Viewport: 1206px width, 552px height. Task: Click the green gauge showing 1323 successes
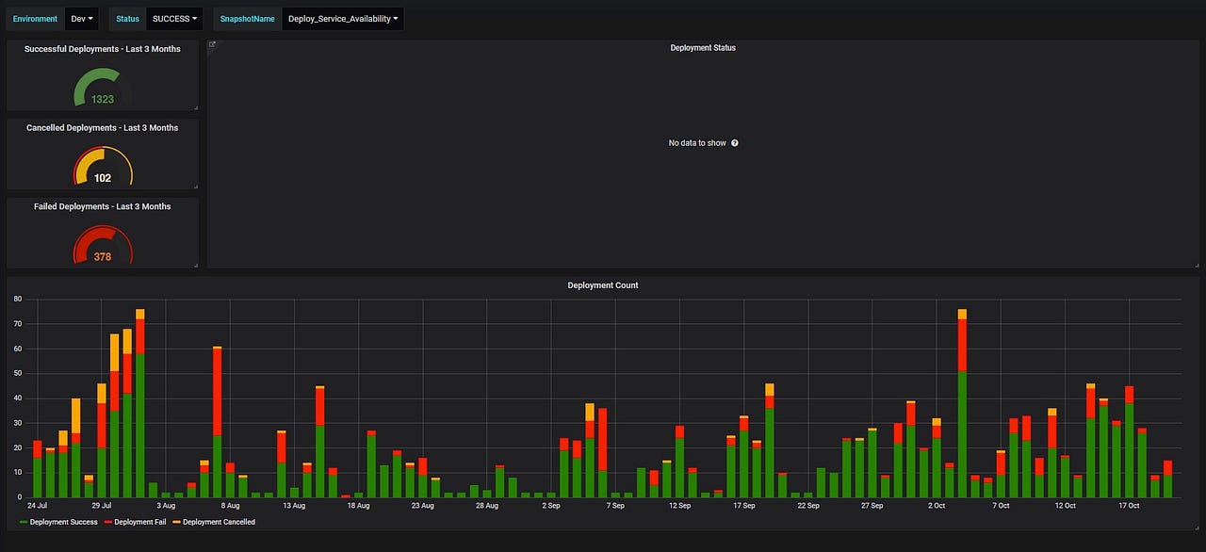tap(101, 98)
